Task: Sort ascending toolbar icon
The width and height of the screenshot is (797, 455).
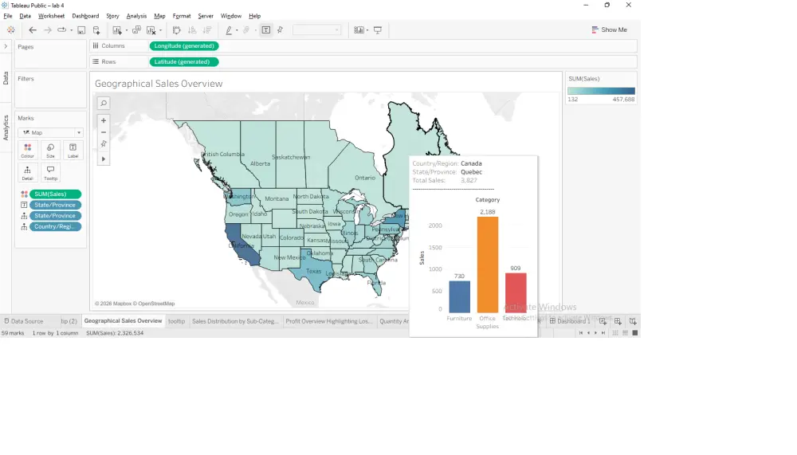Action: pyautogui.click(x=192, y=30)
